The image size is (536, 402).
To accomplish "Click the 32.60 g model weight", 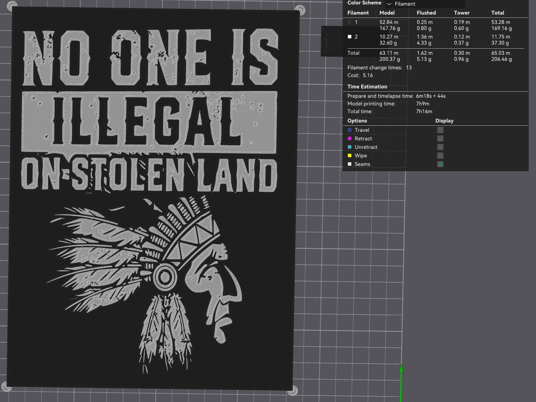I will coord(388,43).
